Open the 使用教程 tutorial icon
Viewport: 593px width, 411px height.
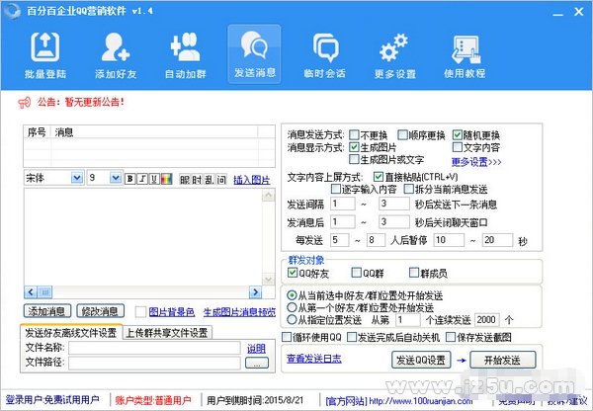pos(465,54)
